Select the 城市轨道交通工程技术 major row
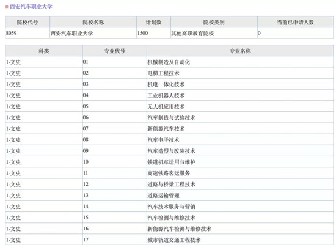The height and width of the screenshot is (245, 336). tap(169, 240)
